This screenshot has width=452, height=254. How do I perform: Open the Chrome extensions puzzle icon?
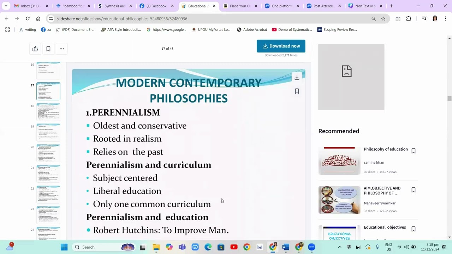409,19
